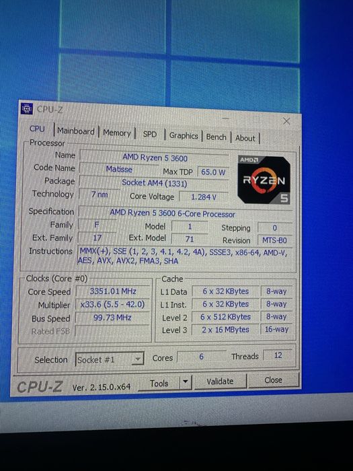Click the Bus Speed value 99.73 MHz
Image resolution: width=353 pixels, height=471 pixels.
[x=112, y=318]
